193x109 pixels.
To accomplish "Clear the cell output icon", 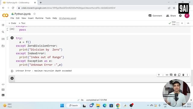I will (12, 71).
